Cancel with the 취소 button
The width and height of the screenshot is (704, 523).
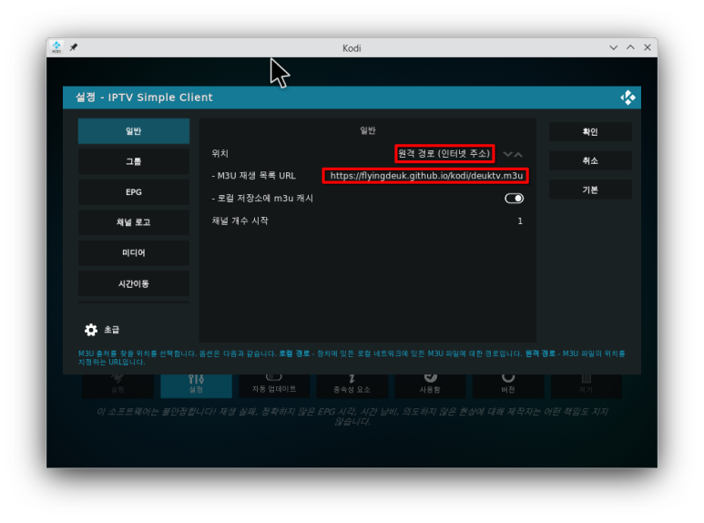tap(590, 161)
